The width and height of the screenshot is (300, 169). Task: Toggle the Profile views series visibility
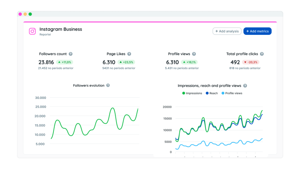point(232,93)
